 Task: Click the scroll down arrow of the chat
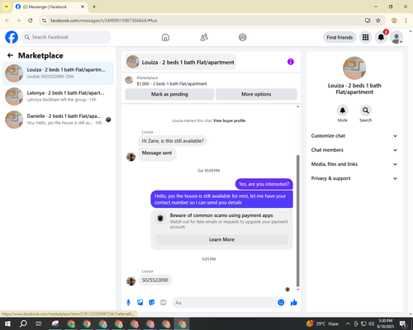(297, 290)
